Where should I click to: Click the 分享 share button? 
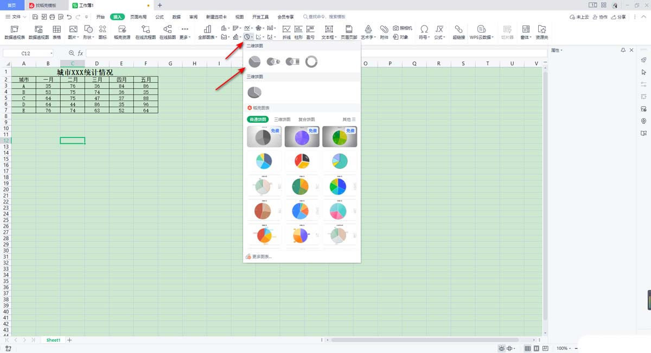tap(618, 17)
